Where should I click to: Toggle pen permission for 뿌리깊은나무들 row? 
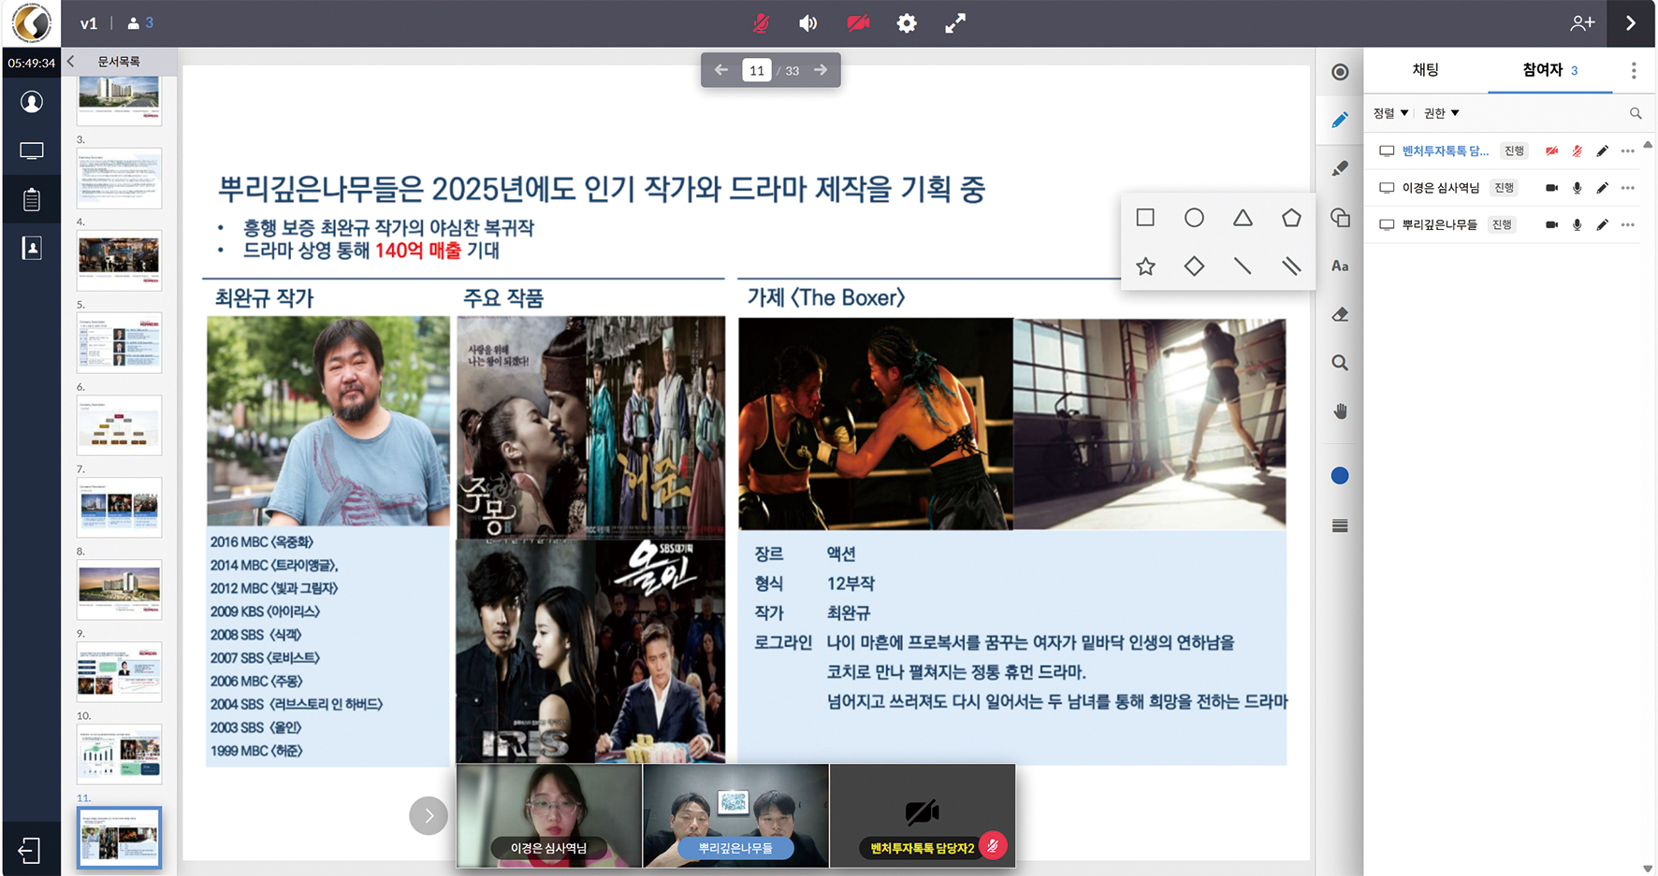[1602, 224]
